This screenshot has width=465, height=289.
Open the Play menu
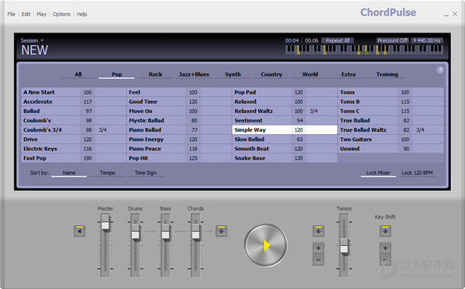(42, 14)
